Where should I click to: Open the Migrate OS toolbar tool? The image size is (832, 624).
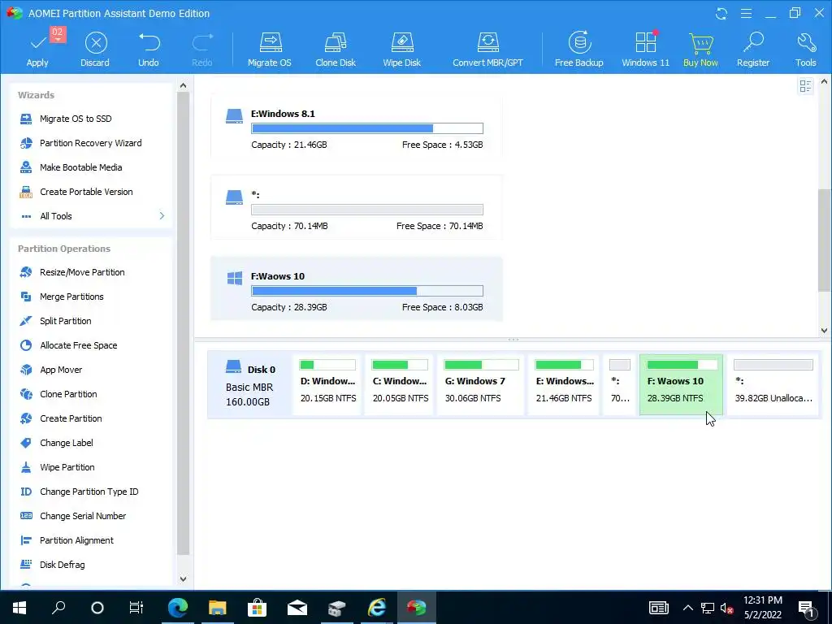point(270,50)
